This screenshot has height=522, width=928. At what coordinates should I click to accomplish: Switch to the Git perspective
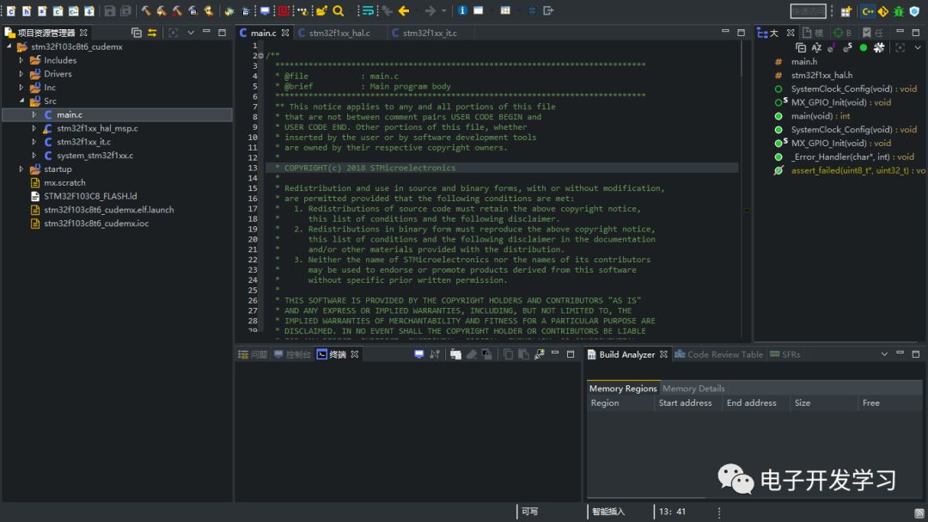(883, 11)
